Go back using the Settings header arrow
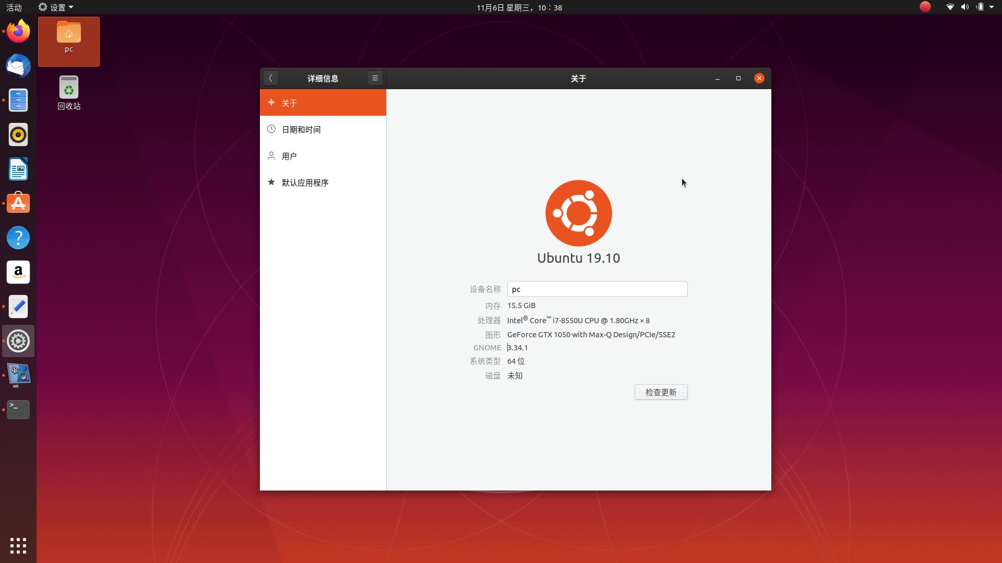Image resolution: width=1002 pixels, height=563 pixels. [x=270, y=78]
